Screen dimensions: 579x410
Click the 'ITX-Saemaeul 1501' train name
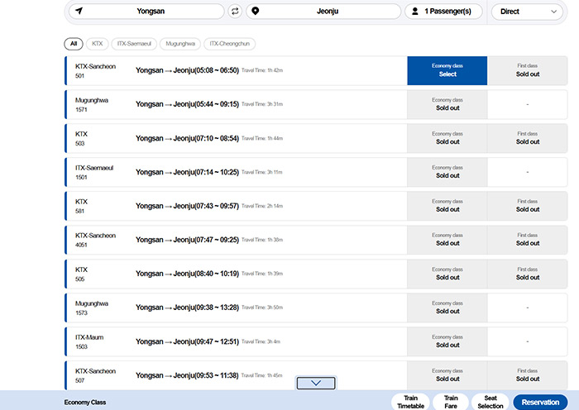tap(94, 172)
